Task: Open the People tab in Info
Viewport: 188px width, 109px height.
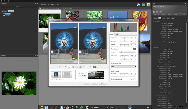Action: click(168, 18)
